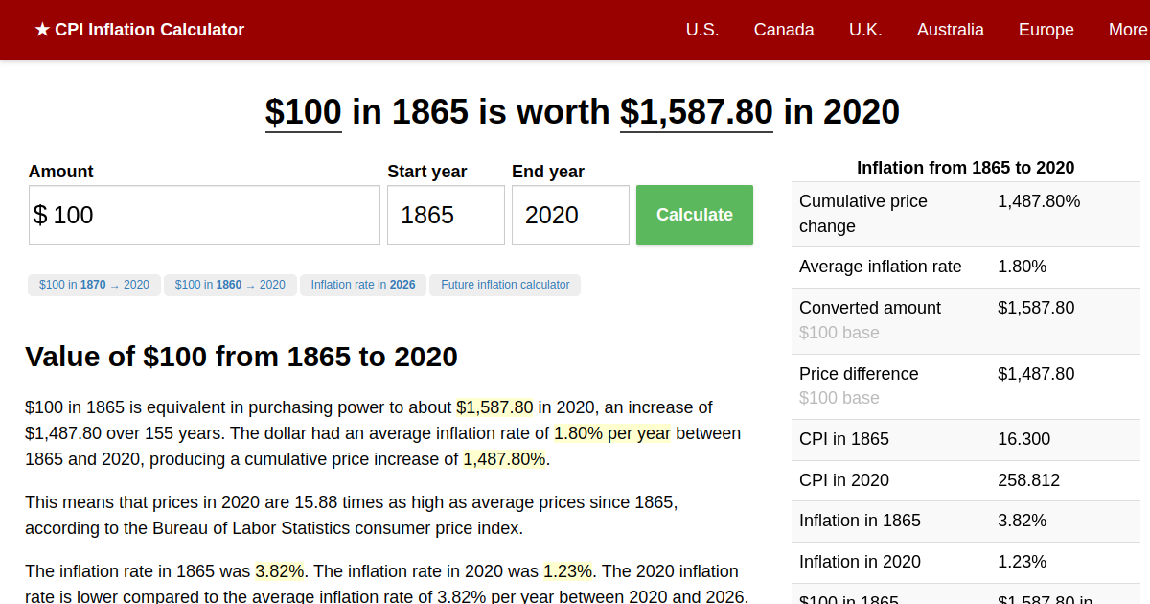The image size is (1150, 604).
Task: Open the "$100 in 1860 → 2020" link
Action: point(230,285)
